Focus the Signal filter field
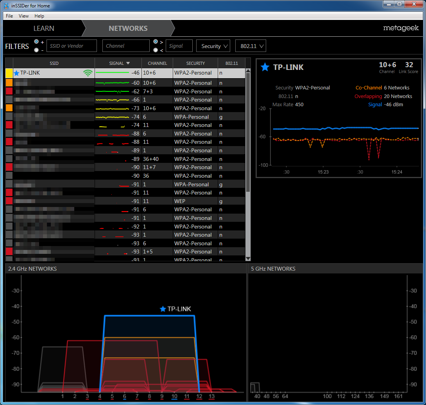426x405 pixels. pyautogui.click(x=179, y=46)
